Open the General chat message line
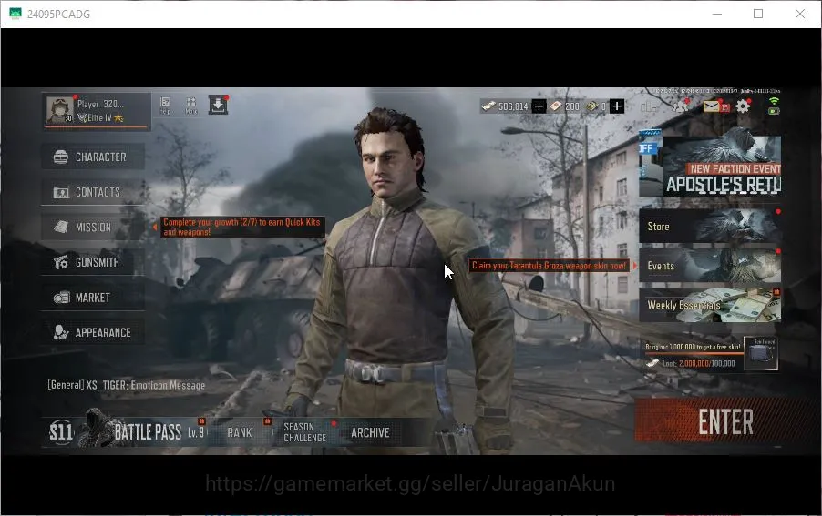Viewport: 822px width, 516px height. click(x=127, y=385)
